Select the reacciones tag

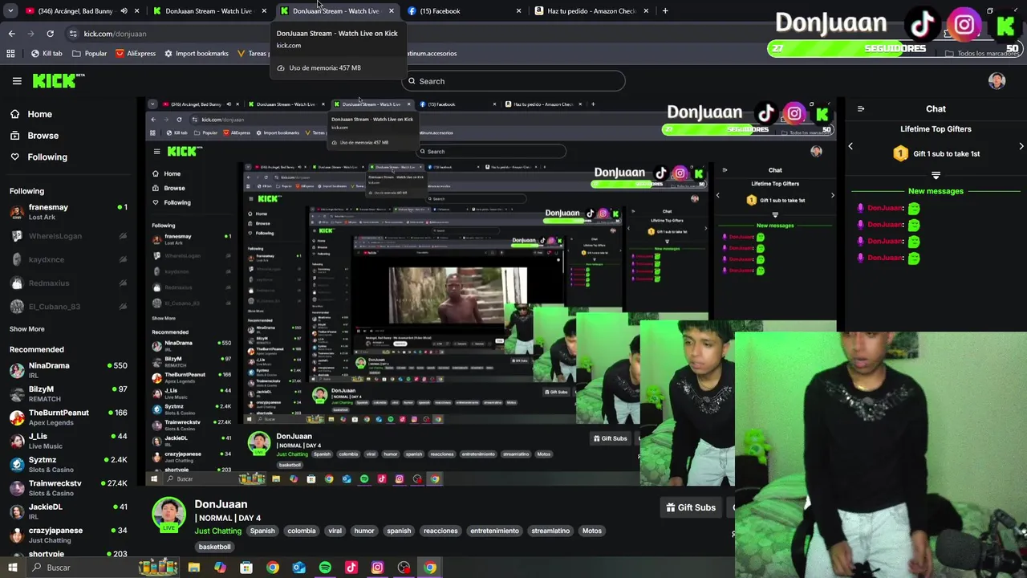(440, 531)
